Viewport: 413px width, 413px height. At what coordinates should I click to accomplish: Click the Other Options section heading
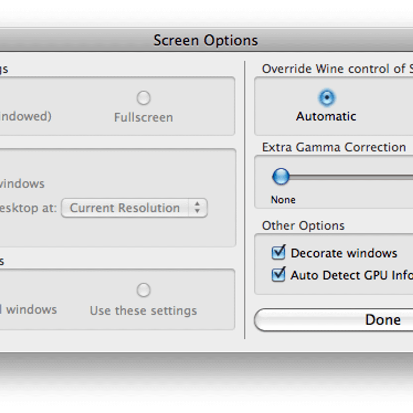tap(303, 226)
